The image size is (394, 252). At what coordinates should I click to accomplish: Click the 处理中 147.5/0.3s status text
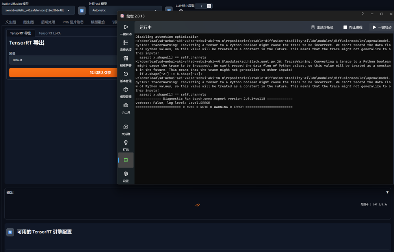tap(374, 204)
